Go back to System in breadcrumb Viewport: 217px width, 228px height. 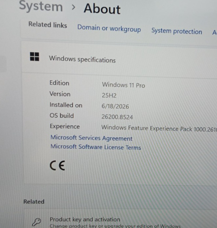[41, 6]
